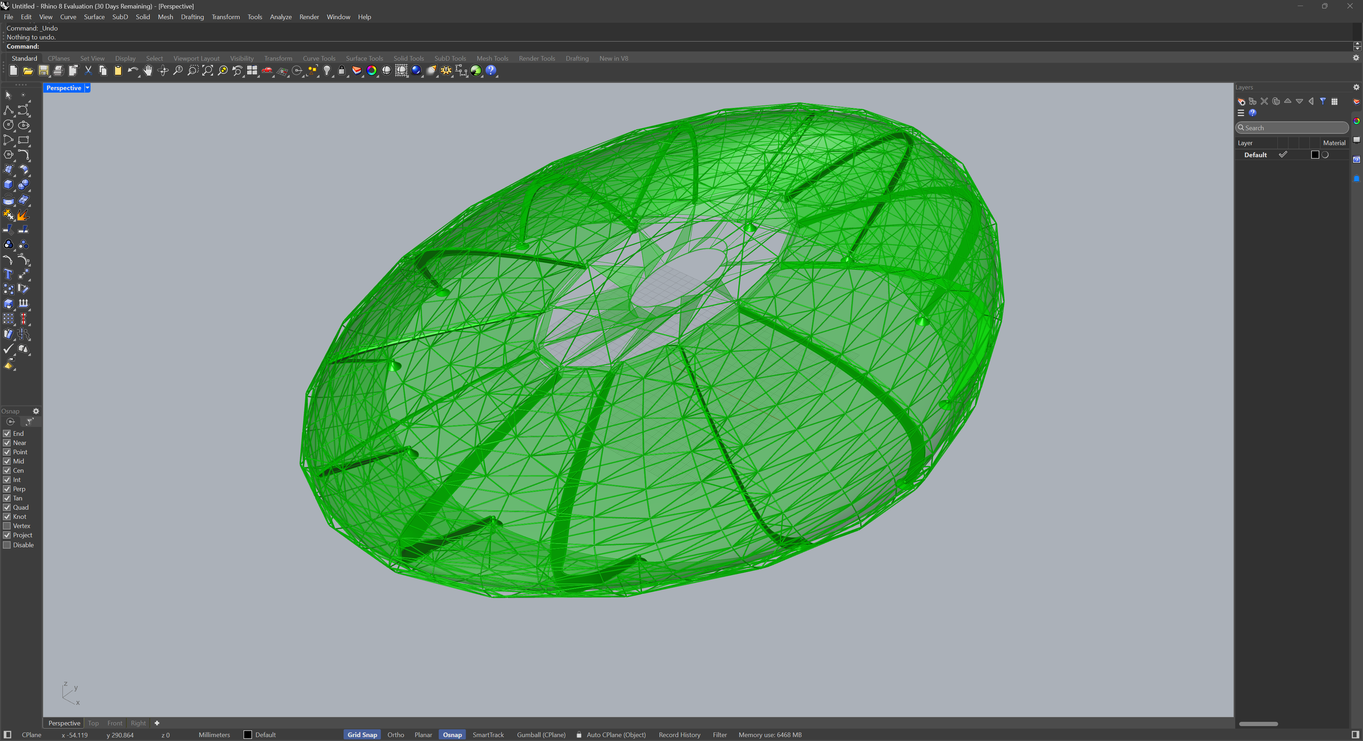Click the lock objects padlock icon
1363x741 pixels.
(342, 71)
